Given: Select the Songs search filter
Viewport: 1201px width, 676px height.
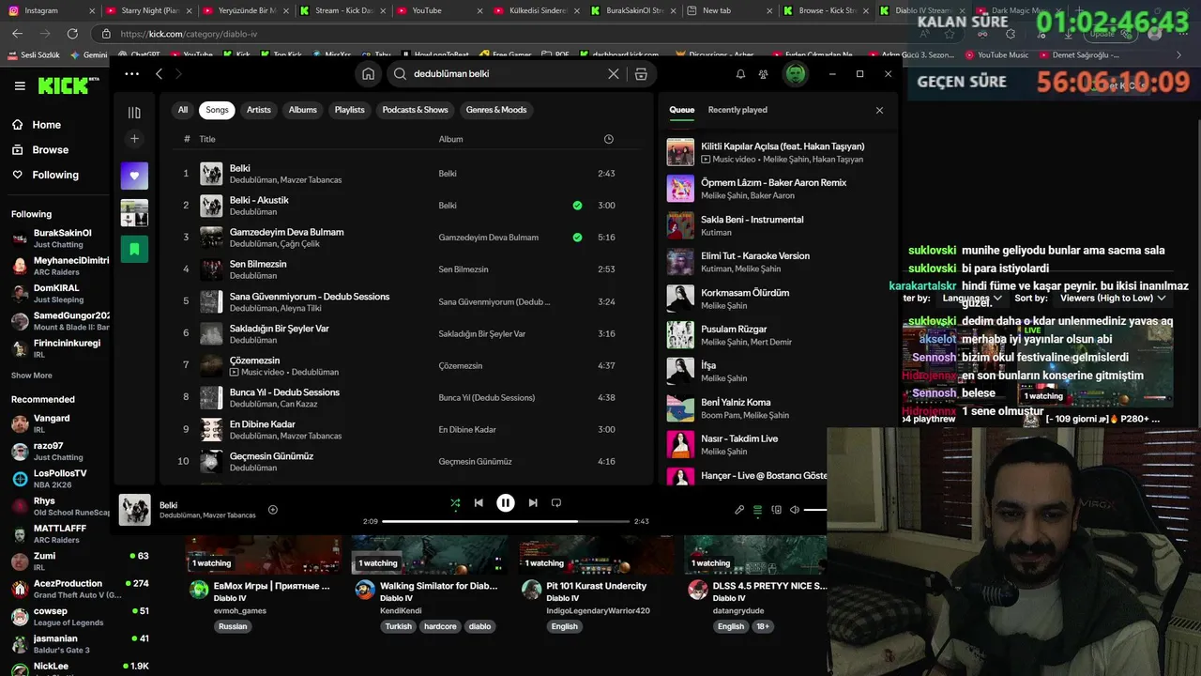Looking at the screenshot, I should pos(218,110).
